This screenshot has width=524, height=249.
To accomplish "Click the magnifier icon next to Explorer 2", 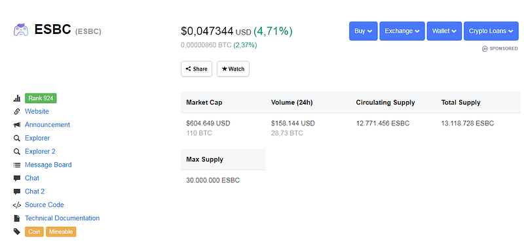I will (x=17, y=152).
